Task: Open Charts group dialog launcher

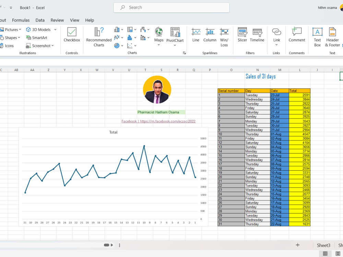Action: point(185,53)
